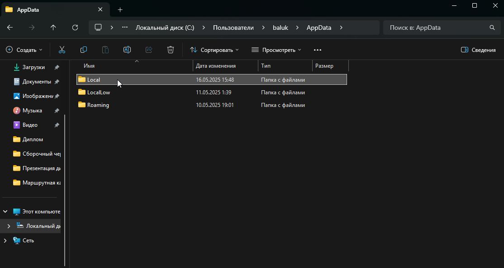The height and width of the screenshot is (268, 504).
Task: Open Изображения in the sidebar
Action: 37,96
